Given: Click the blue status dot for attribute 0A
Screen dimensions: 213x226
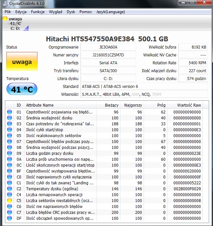Looking at the screenshot, I should pyautogui.click(x=9, y=159).
